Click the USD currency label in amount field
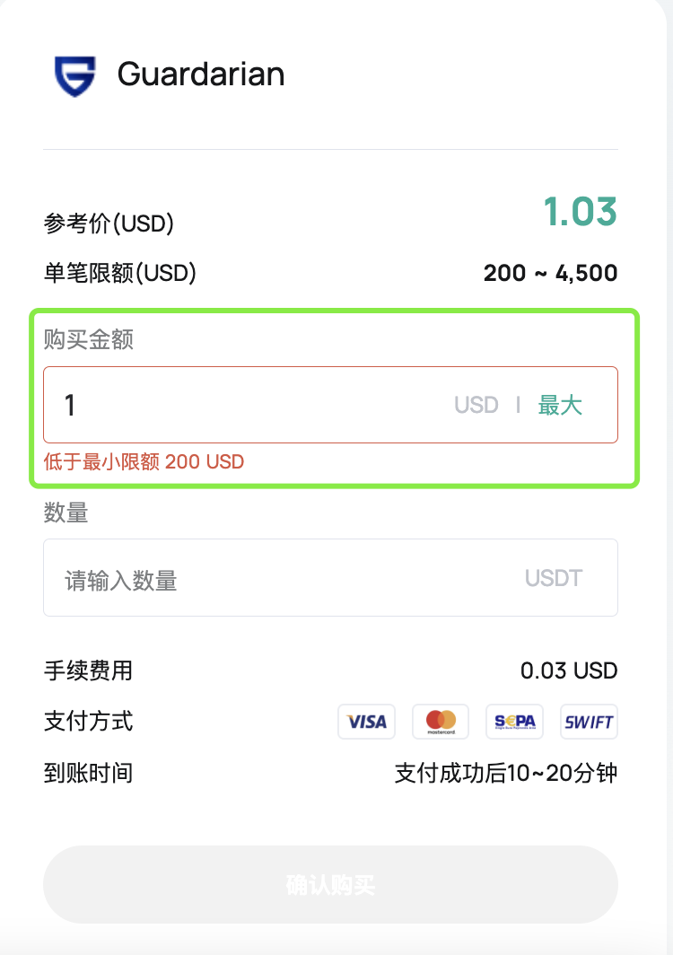Viewport: 673px width, 955px height. point(476,405)
